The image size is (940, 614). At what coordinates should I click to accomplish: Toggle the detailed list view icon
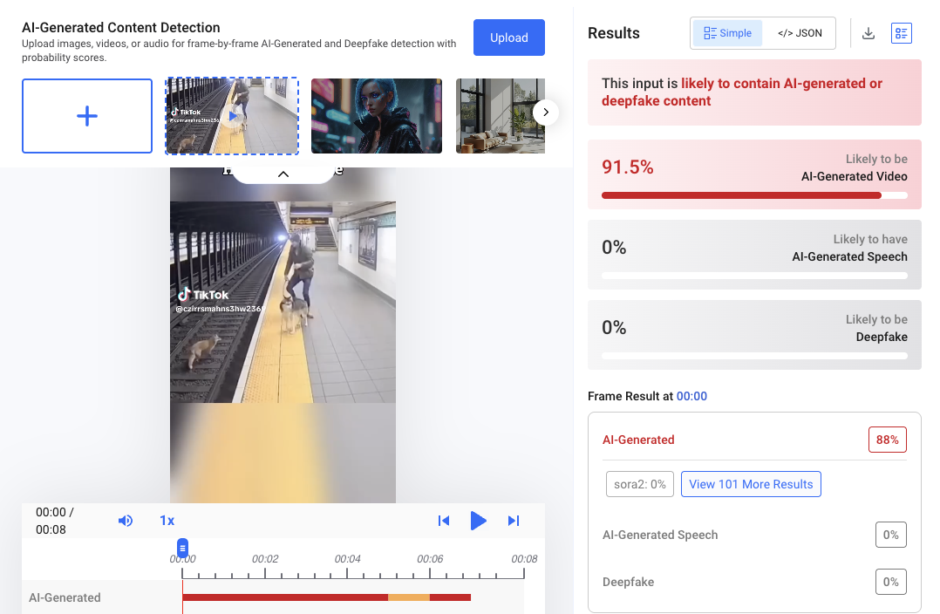tap(901, 33)
